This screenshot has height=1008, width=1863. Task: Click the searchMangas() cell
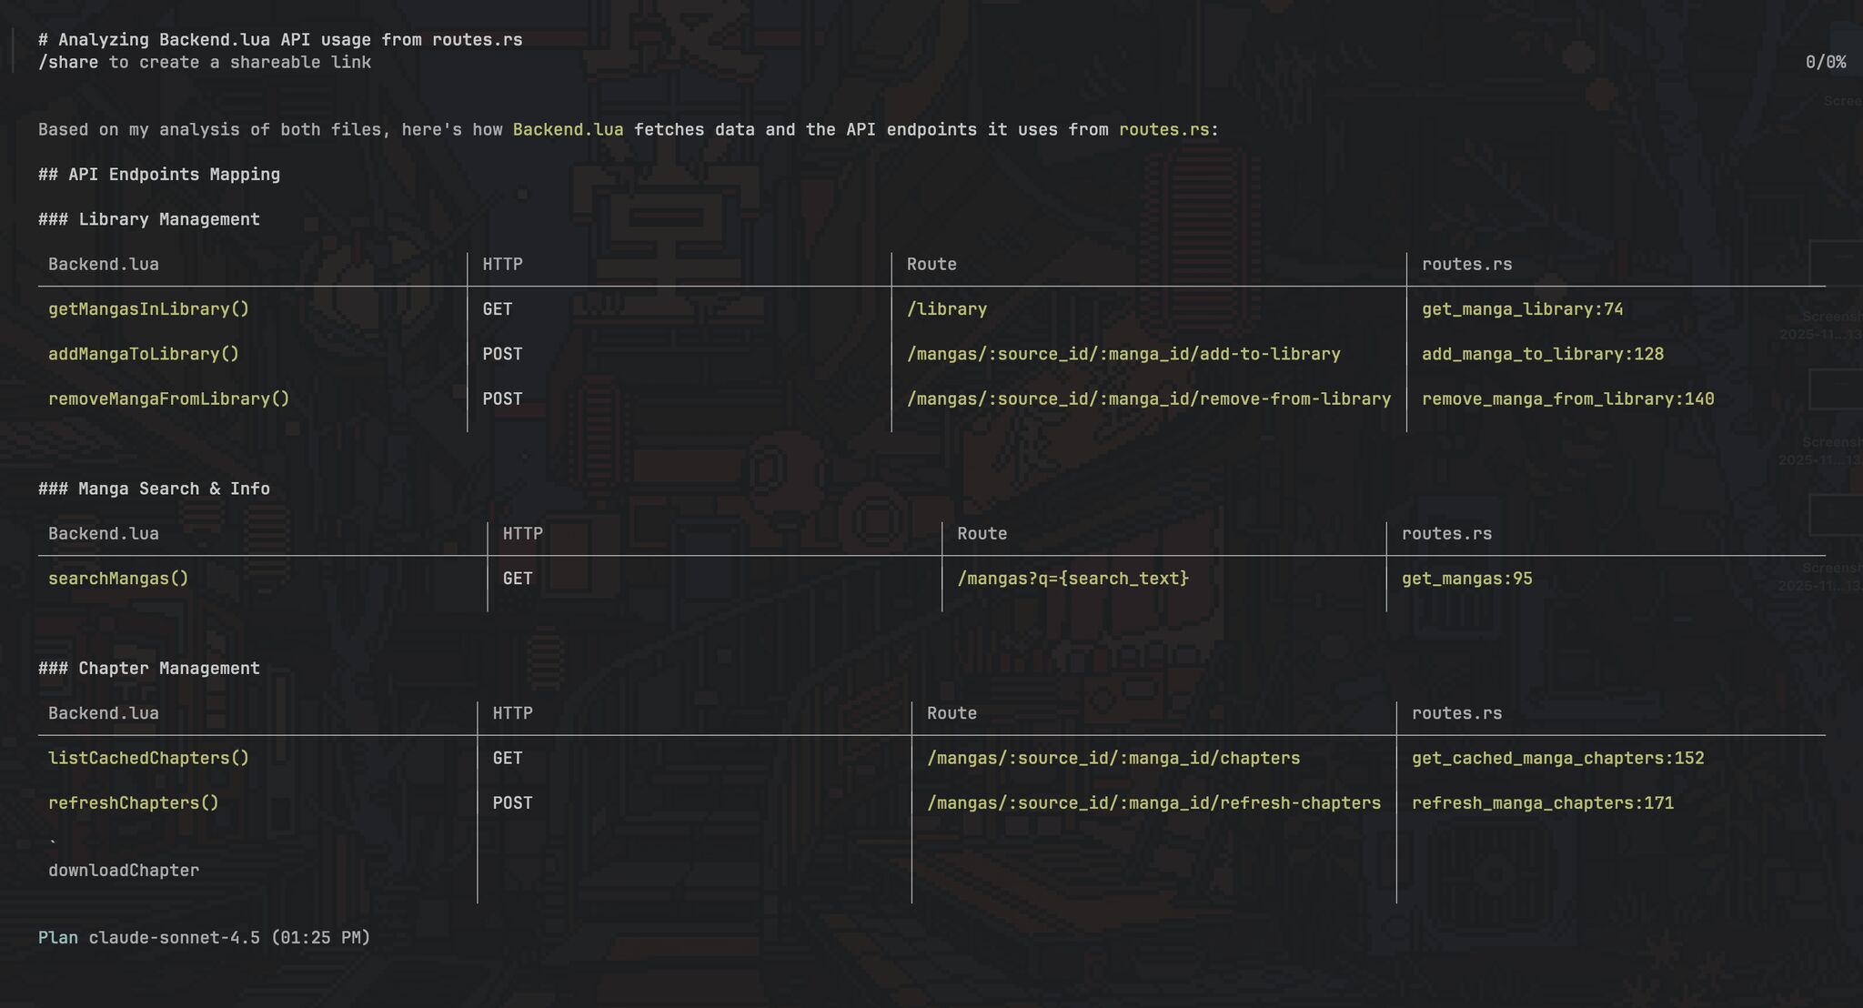[x=118, y=579]
